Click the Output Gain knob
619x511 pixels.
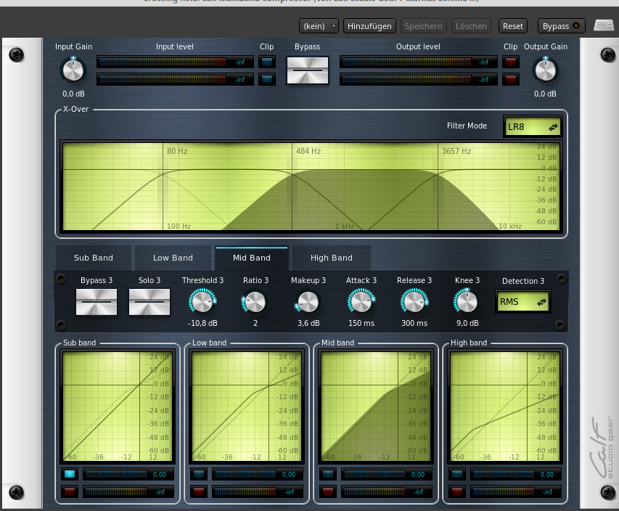[x=545, y=71]
